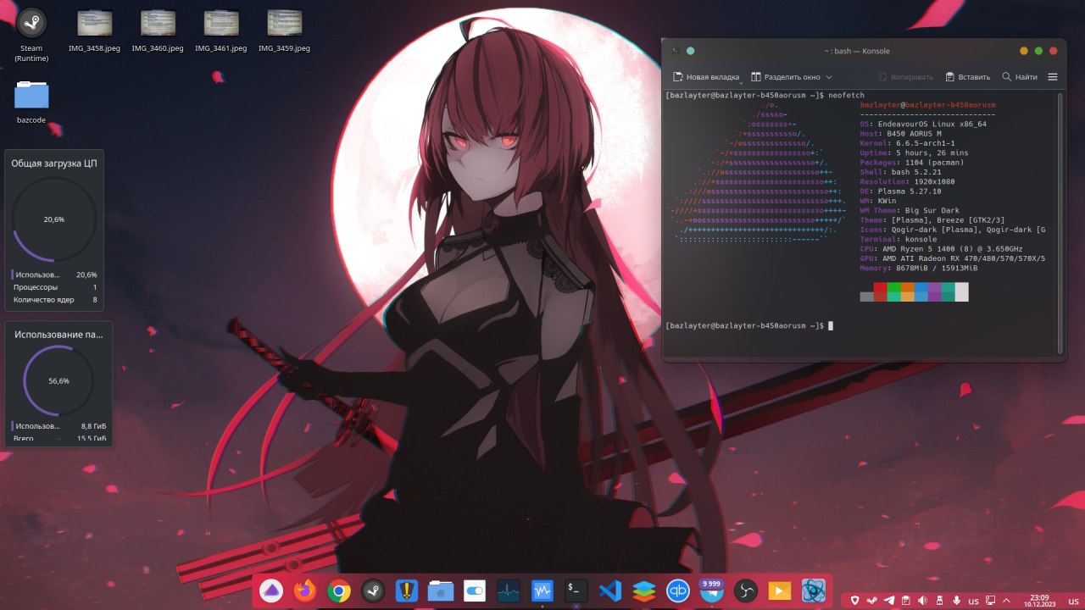Click the 'CPU: AMD Ryzen 5 1400' line
1085x610 pixels.
(x=941, y=249)
